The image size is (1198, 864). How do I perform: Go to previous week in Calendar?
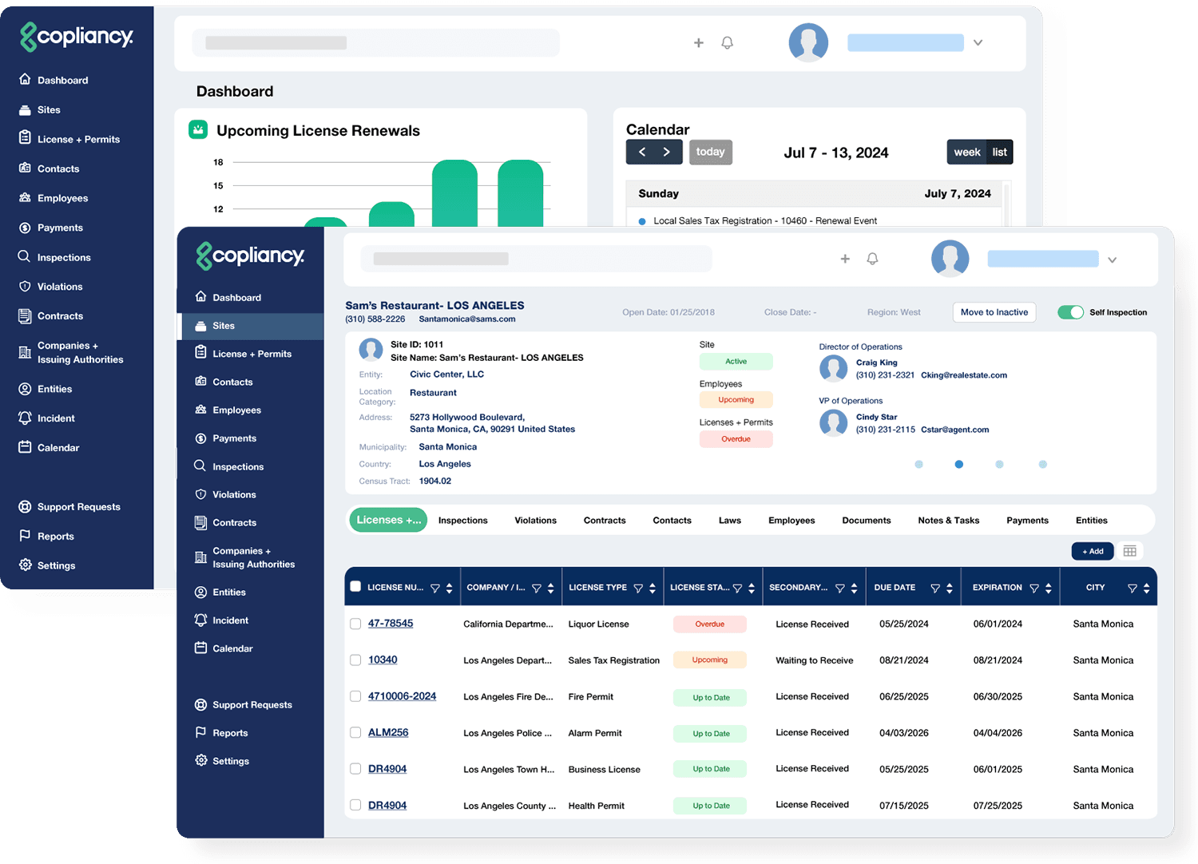[641, 152]
